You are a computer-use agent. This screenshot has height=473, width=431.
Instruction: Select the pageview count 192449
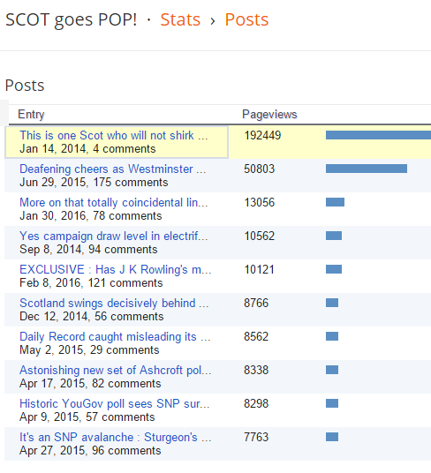[x=262, y=135]
